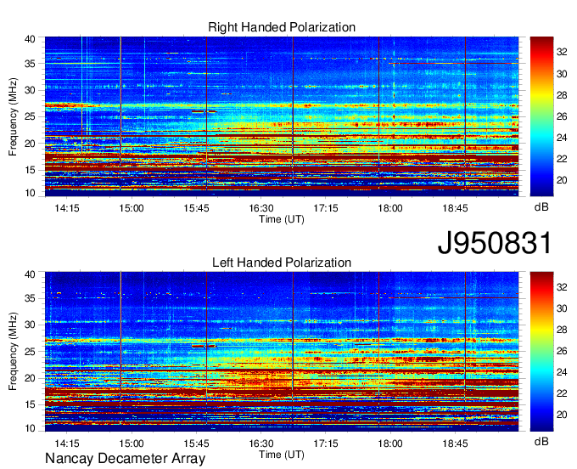The width and height of the screenshot is (577, 469).
Task: Click the 18:00 tick label on top plot
Action: pyautogui.click(x=390, y=208)
